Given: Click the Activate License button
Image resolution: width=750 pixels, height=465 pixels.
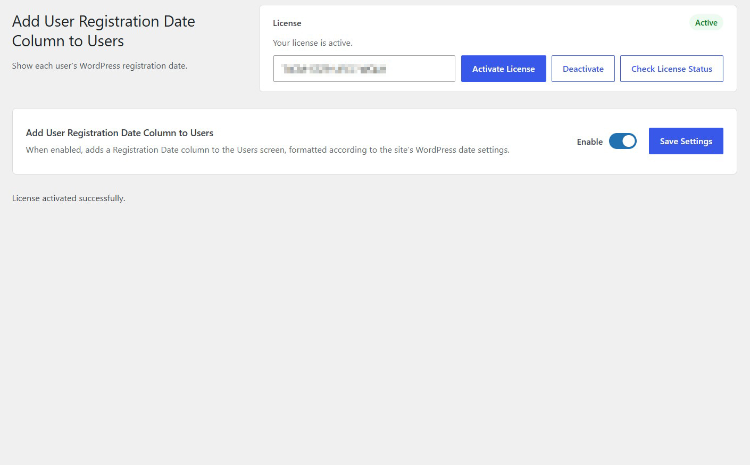Looking at the screenshot, I should [x=503, y=69].
